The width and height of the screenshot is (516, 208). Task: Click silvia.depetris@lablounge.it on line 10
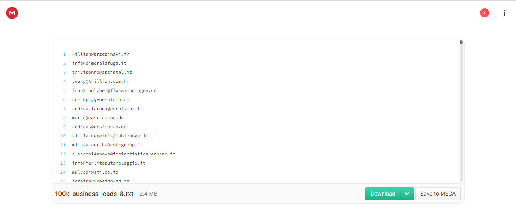tap(110, 136)
